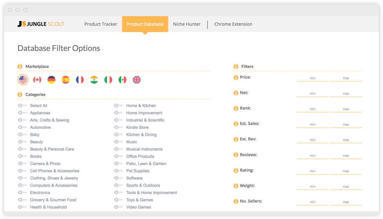Select the France flag marketplace icon

coord(80,80)
